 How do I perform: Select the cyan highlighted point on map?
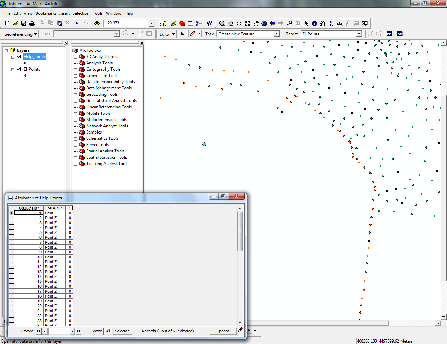(204, 144)
